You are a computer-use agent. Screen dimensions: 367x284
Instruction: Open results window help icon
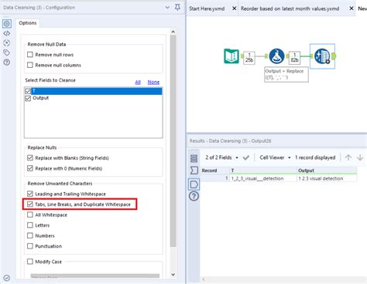tap(194, 196)
